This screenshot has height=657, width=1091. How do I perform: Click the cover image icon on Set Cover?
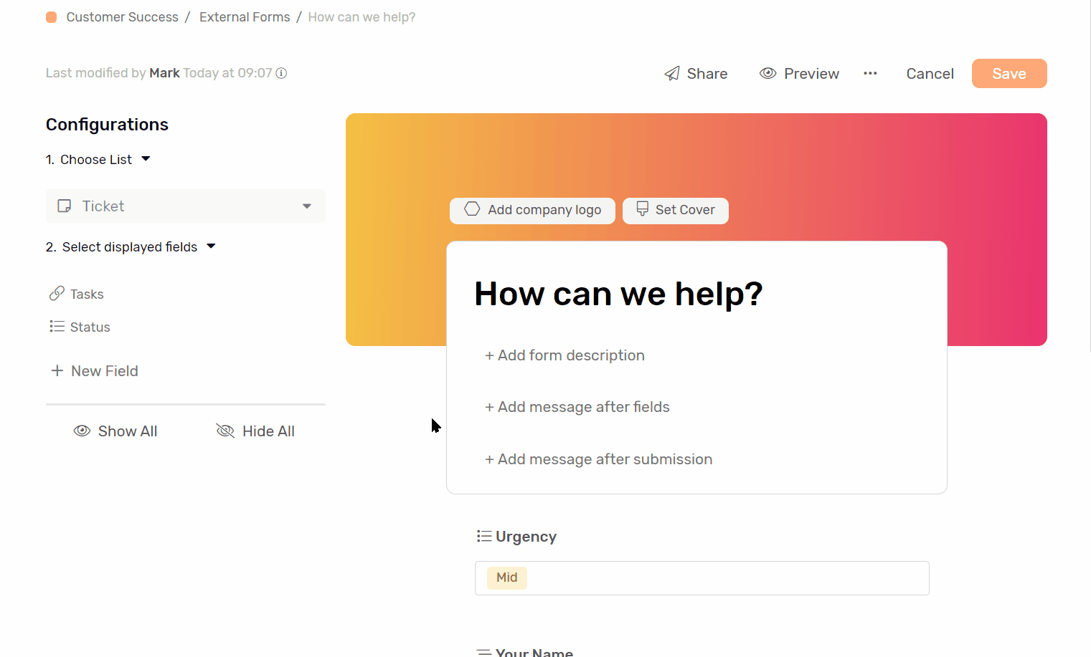[641, 210]
